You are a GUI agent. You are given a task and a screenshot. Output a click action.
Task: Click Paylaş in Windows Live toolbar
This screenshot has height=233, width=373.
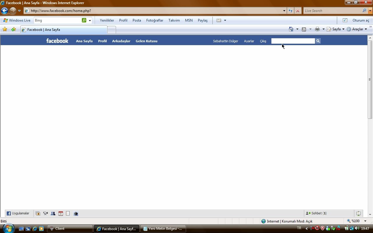(x=203, y=20)
